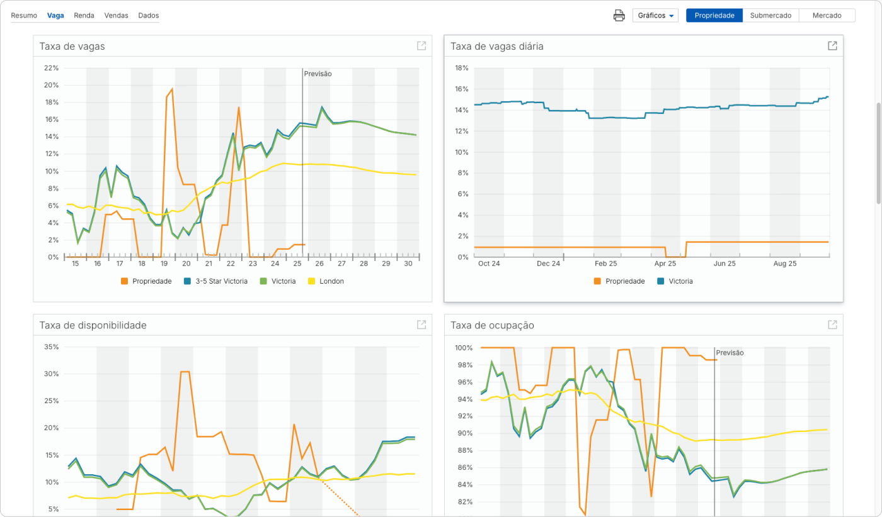Click the printer icon

pyautogui.click(x=619, y=16)
